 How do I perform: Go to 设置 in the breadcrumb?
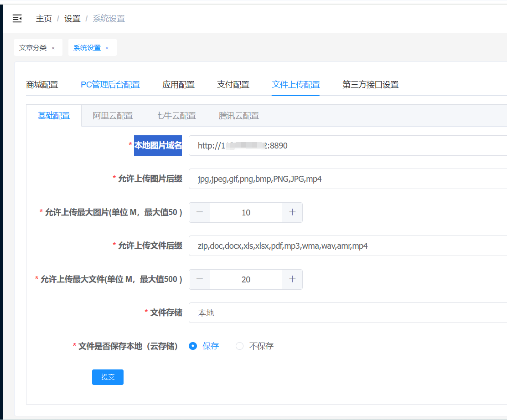[x=72, y=18]
